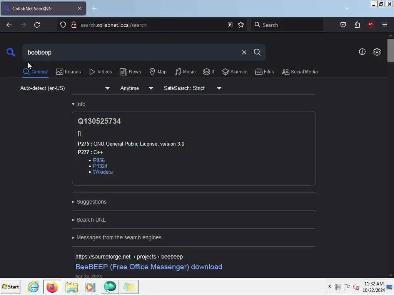Toggle Reader View icon
The width and height of the screenshot is (394, 295).
[x=230, y=25]
